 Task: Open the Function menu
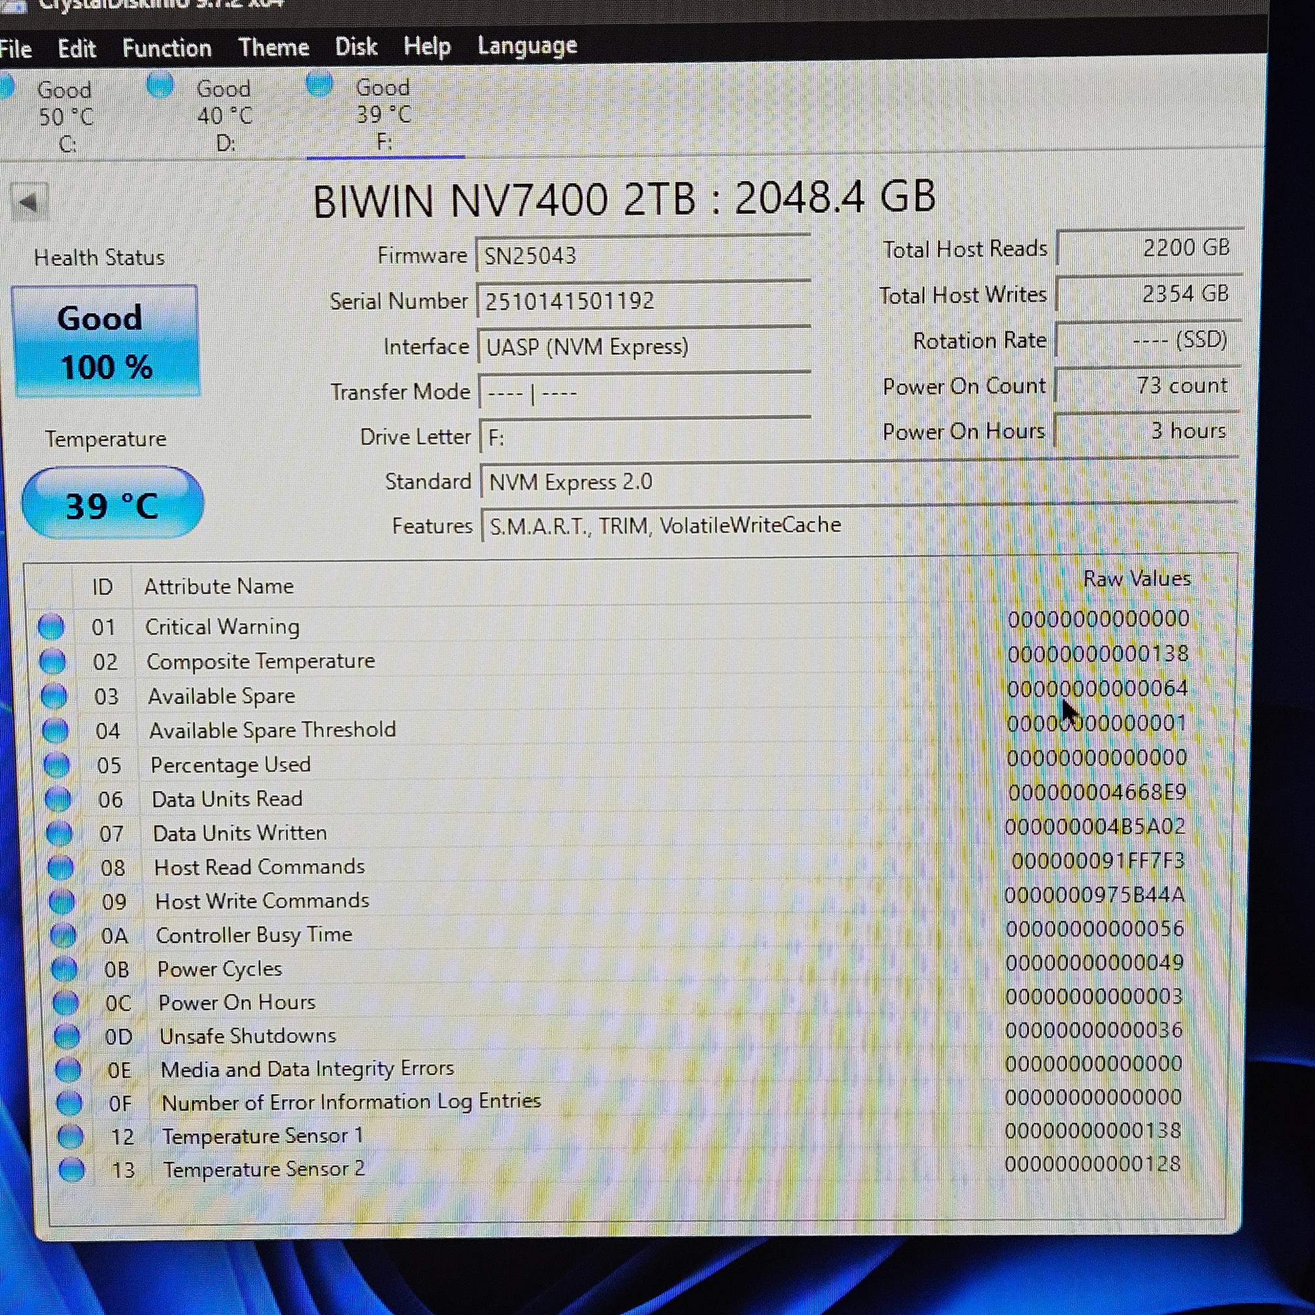pyautogui.click(x=167, y=48)
